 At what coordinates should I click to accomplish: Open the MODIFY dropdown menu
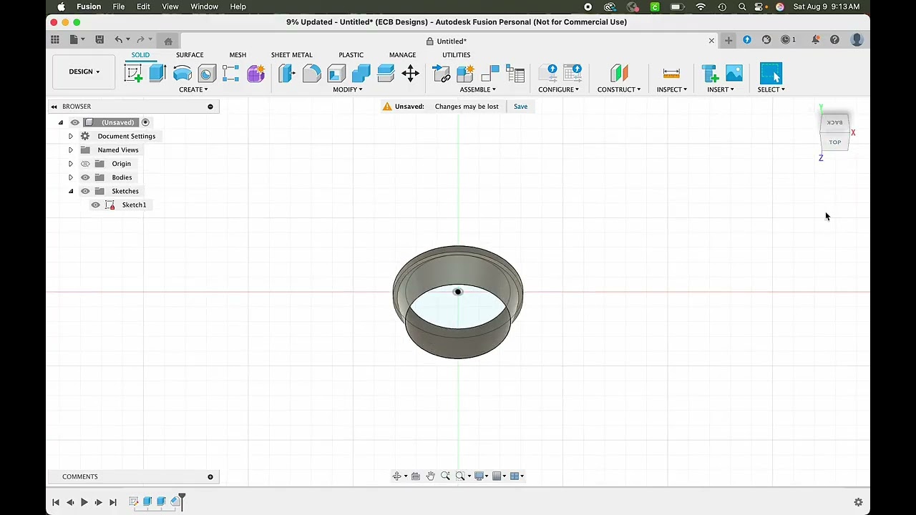pos(347,89)
